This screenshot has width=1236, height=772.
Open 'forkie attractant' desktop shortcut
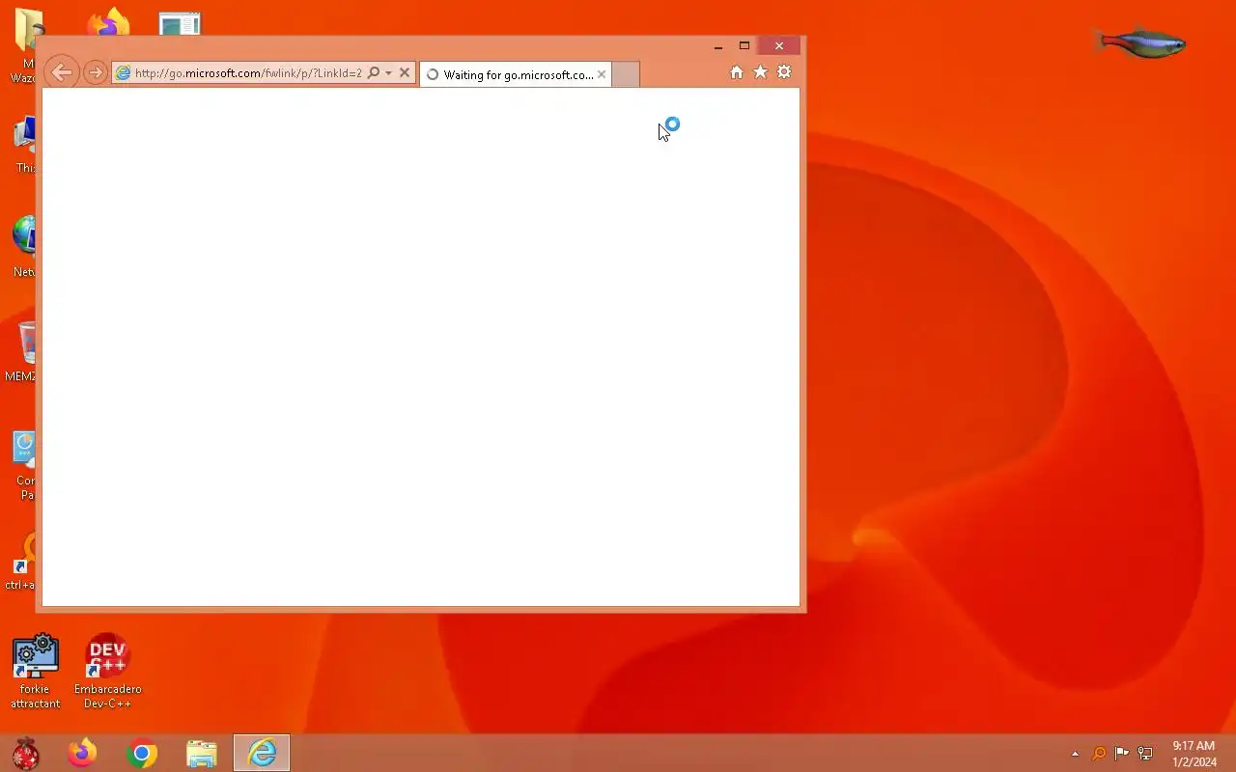pos(36,672)
